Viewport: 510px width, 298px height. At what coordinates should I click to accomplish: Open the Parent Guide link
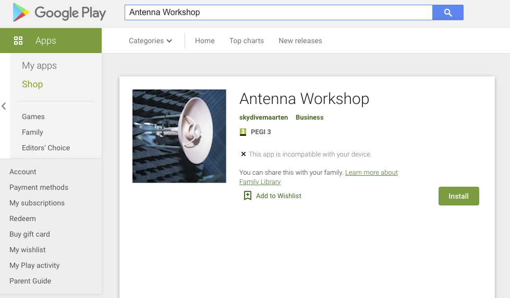(30, 281)
